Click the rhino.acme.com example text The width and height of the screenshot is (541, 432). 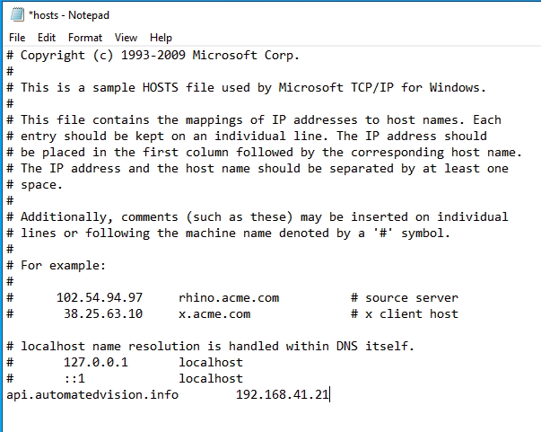coord(229,297)
